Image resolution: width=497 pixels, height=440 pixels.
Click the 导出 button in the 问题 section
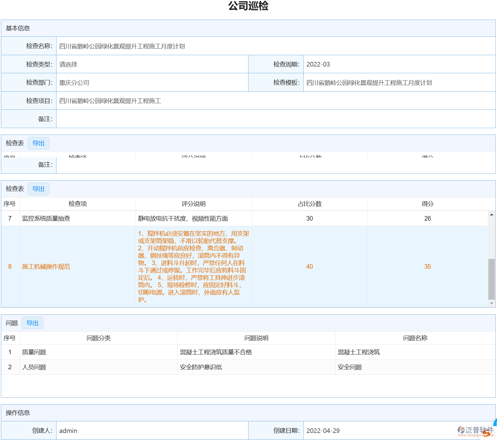[32, 323]
